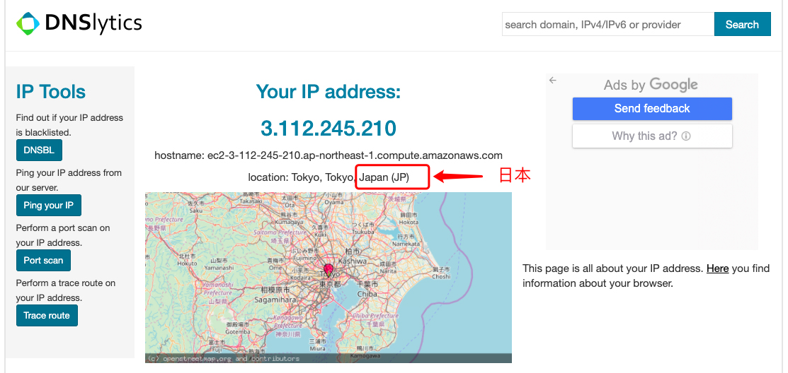Viewport: 788px width, 373px height.
Task: Click the info icon beside Why this ad?
Action: pos(685,136)
